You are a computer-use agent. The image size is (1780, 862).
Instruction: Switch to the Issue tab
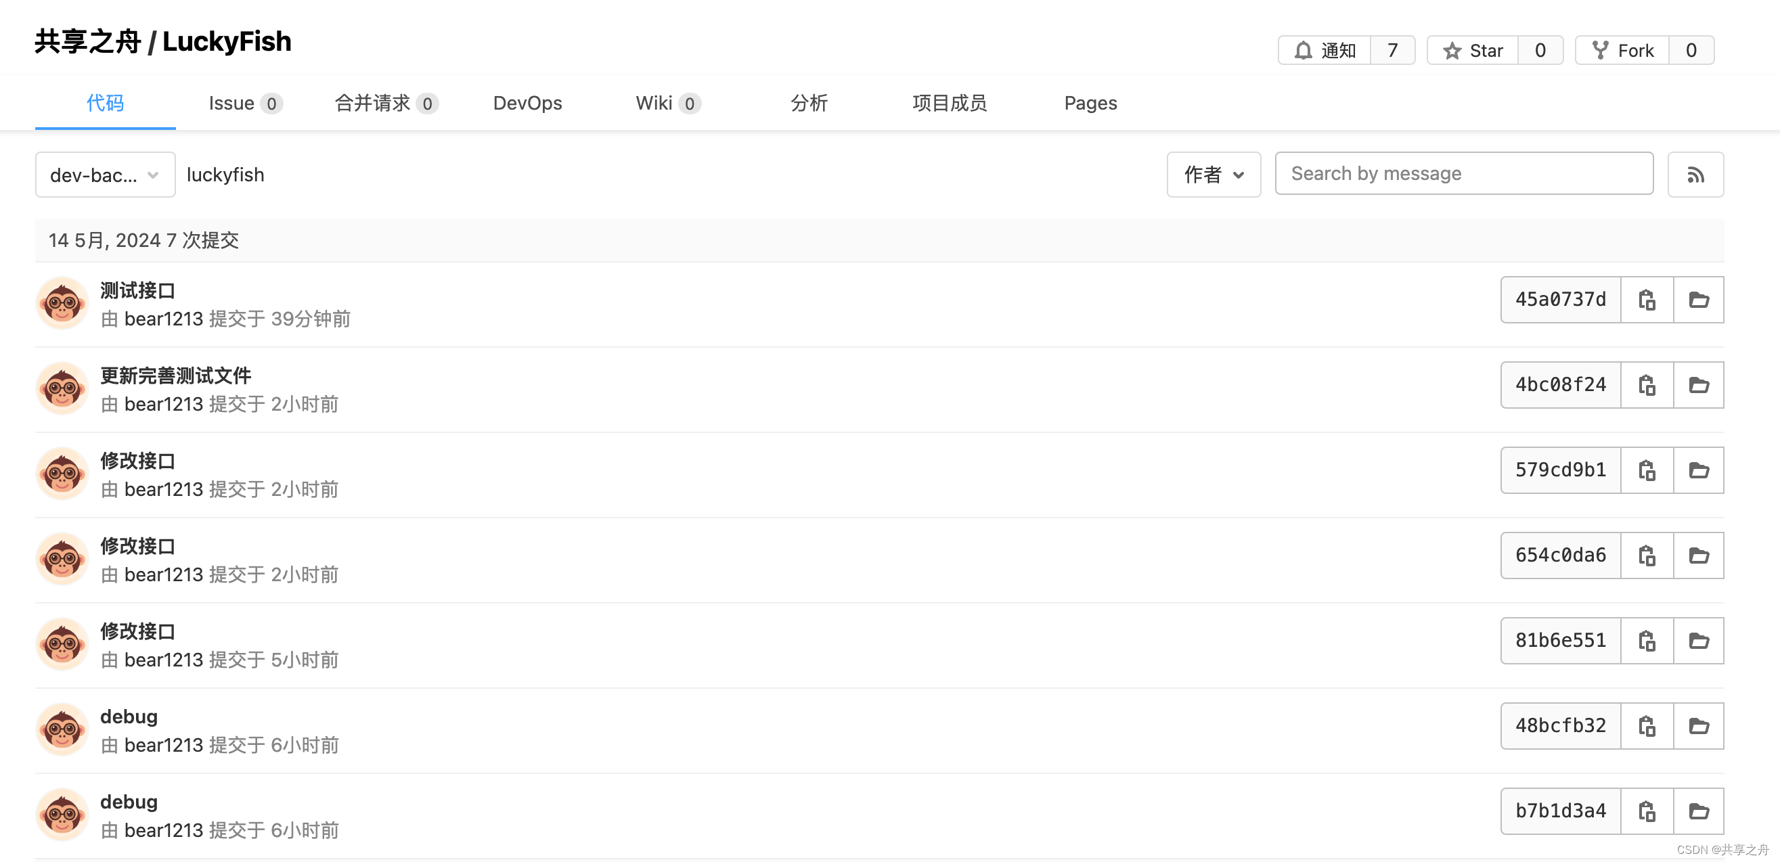tap(244, 103)
